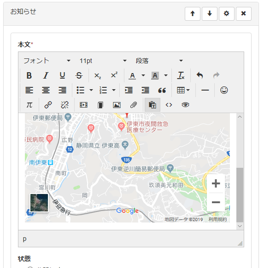Image resolution: width=264 pixels, height=268 pixels.
Task: Select the 伊東市夜間救急医療センター map marker
Action: pyautogui.click(x=121, y=126)
